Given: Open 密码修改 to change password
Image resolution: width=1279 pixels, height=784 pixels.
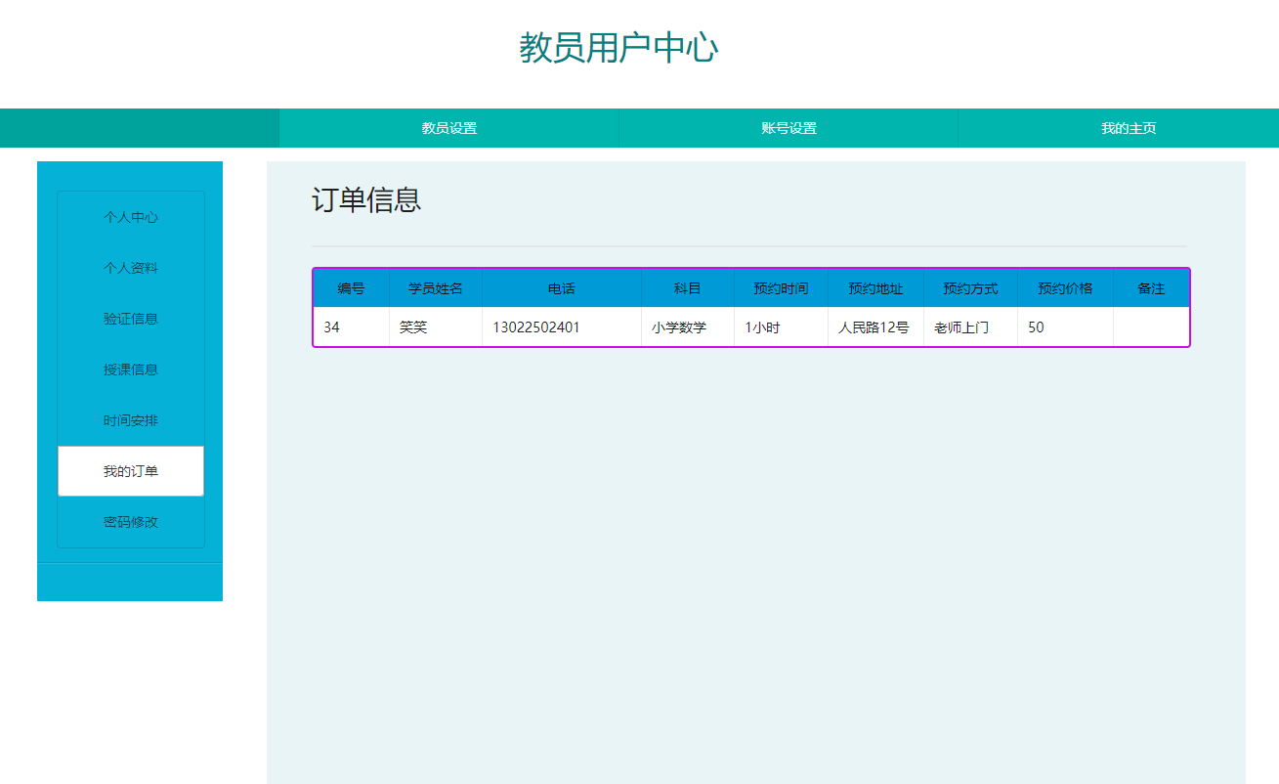Looking at the screenshot, I should [129, 522].
